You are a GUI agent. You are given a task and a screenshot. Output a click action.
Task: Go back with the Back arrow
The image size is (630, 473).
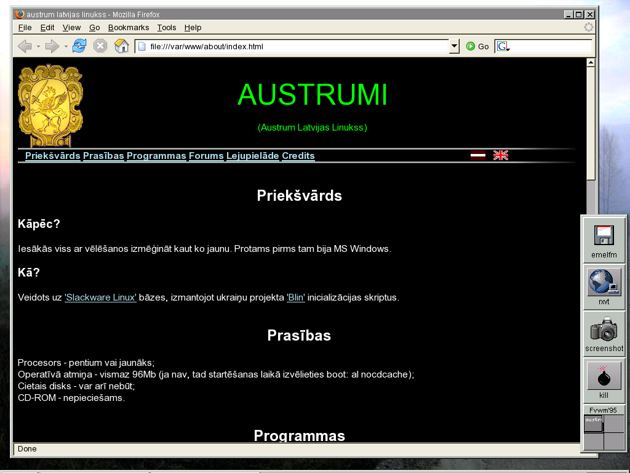pos(25,46)
